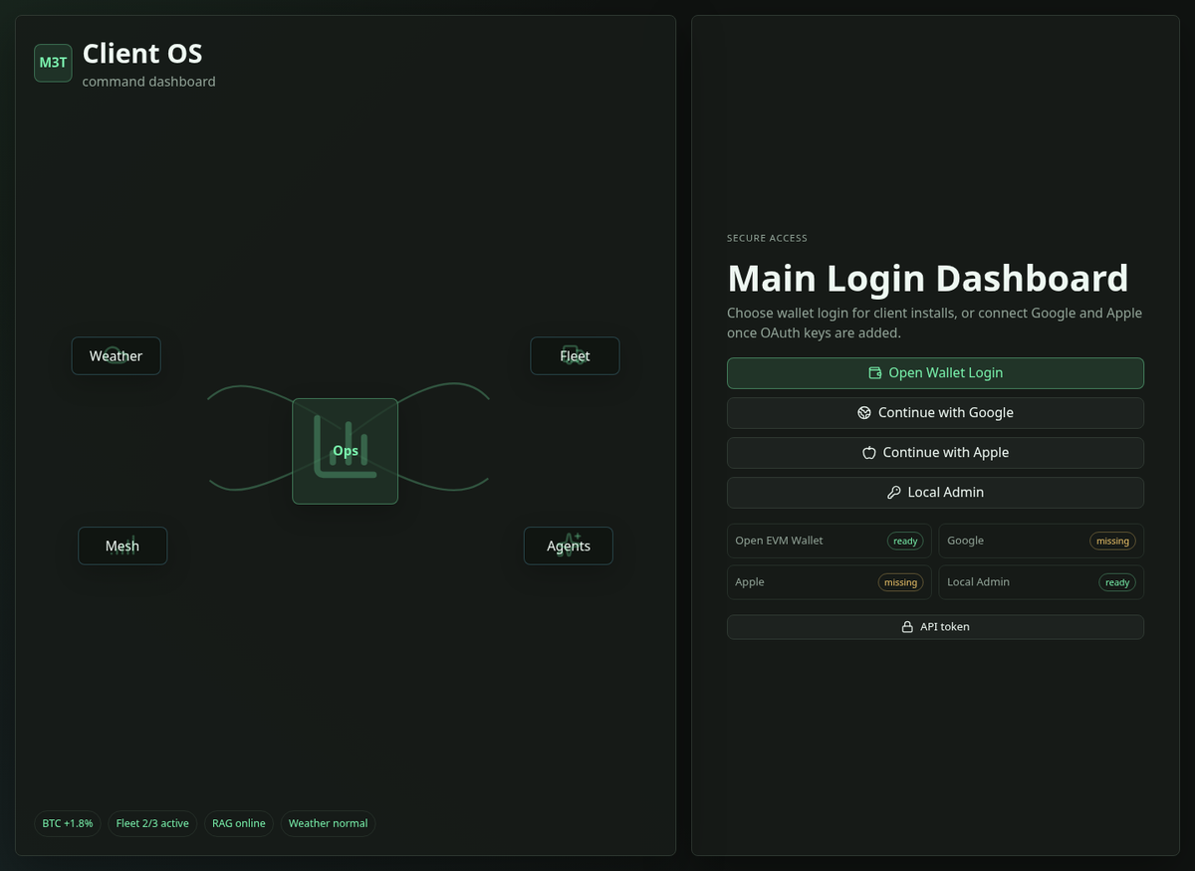Select the Weather node
Image resolution: width=1195 pixels, height=871 pixels.
116,355
